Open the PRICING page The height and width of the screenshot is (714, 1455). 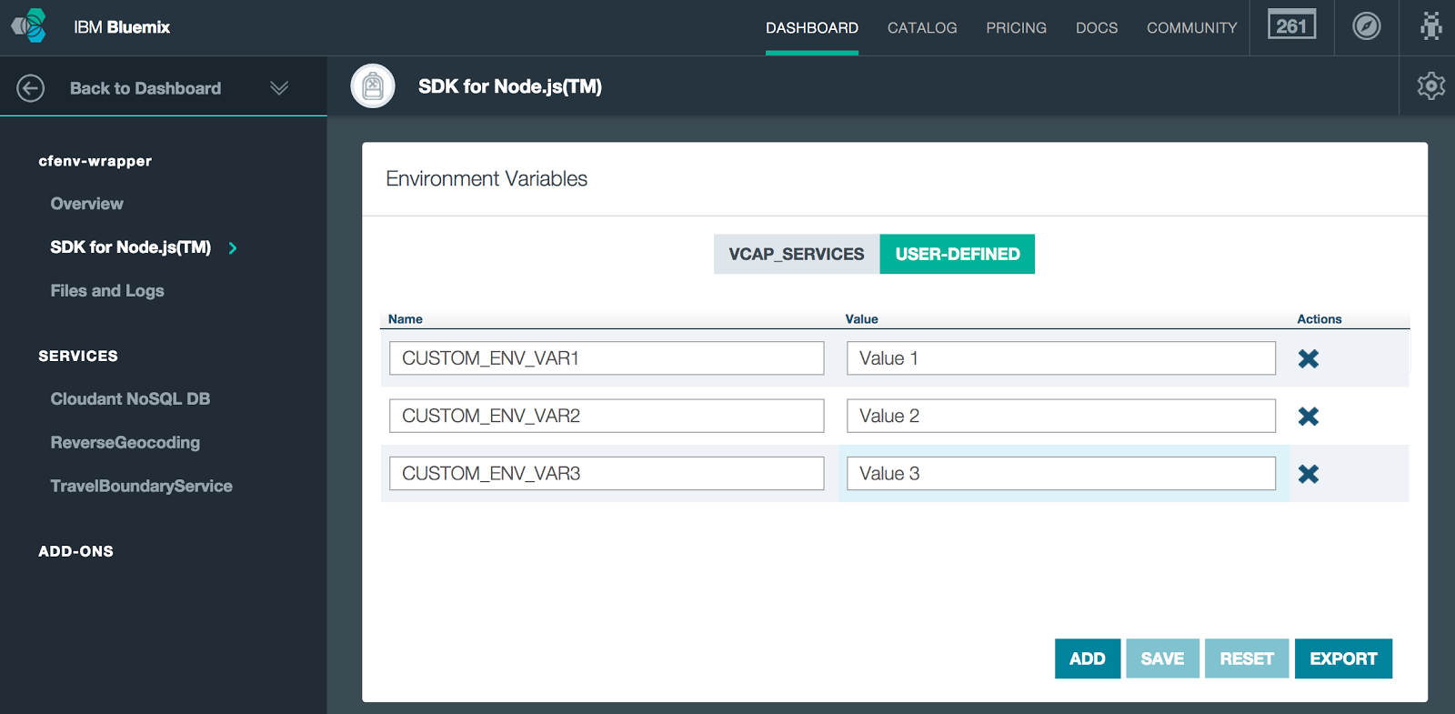pyautogui.click(x=1016, y=28)
